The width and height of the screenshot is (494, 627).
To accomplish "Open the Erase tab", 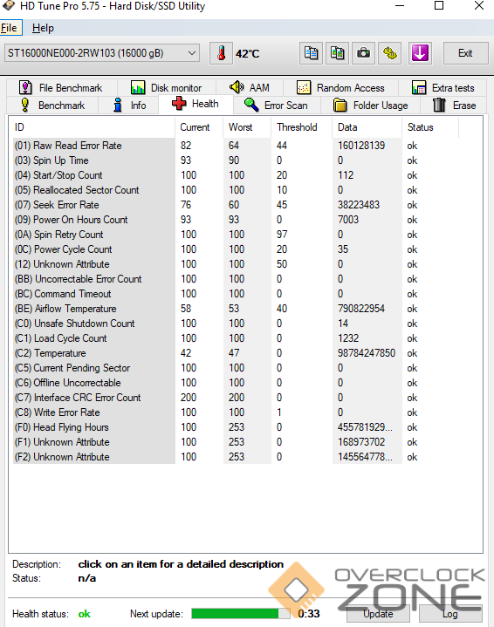I will (454, 106).
